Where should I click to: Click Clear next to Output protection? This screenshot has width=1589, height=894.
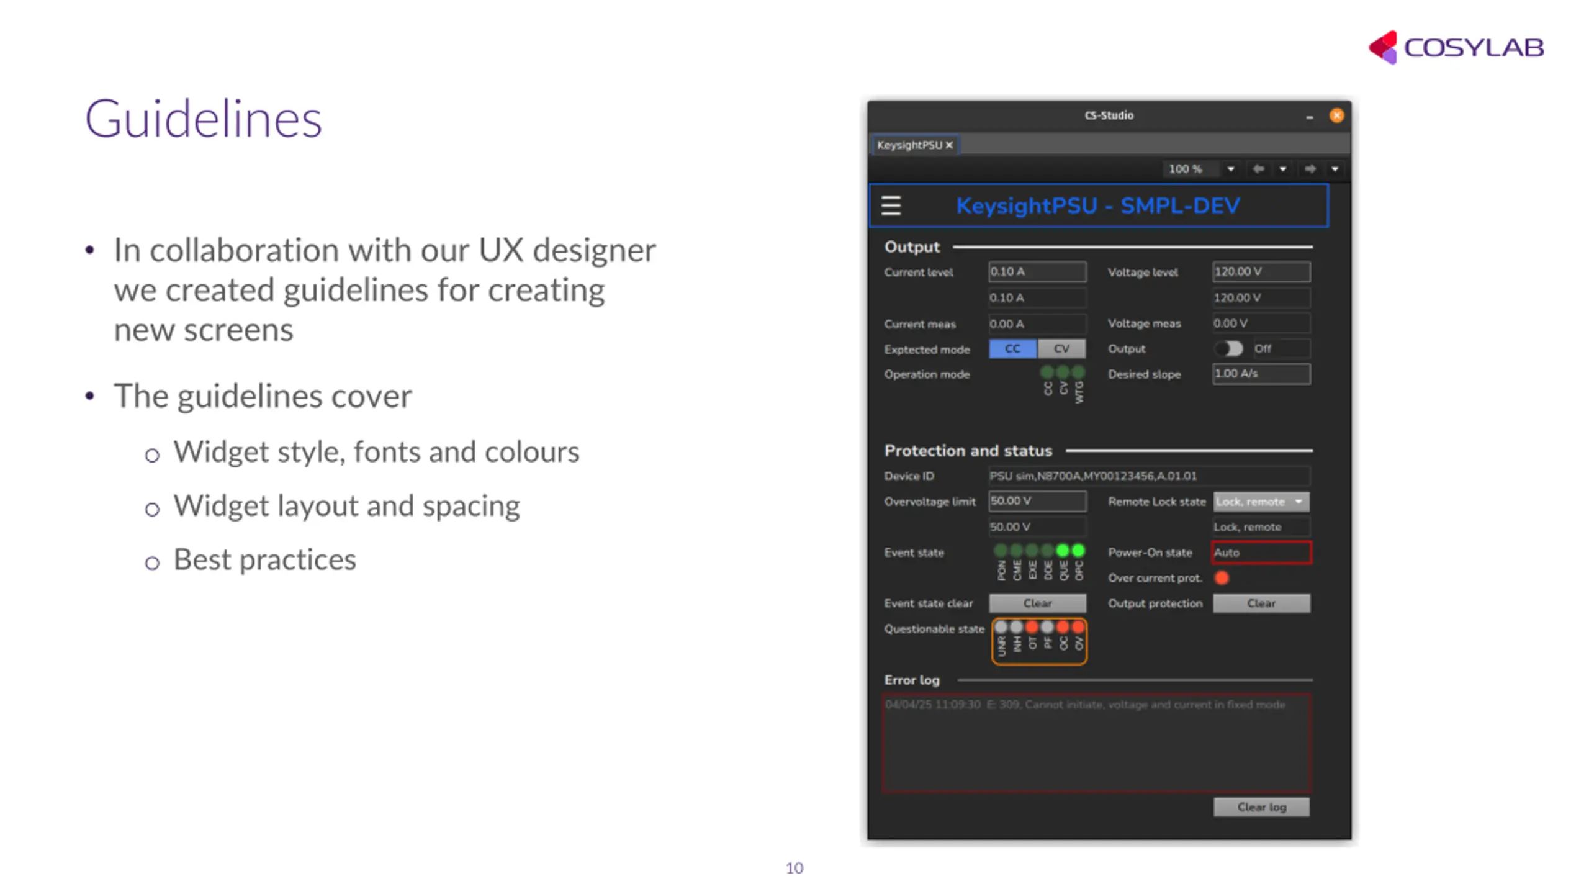click(1261, 603)
